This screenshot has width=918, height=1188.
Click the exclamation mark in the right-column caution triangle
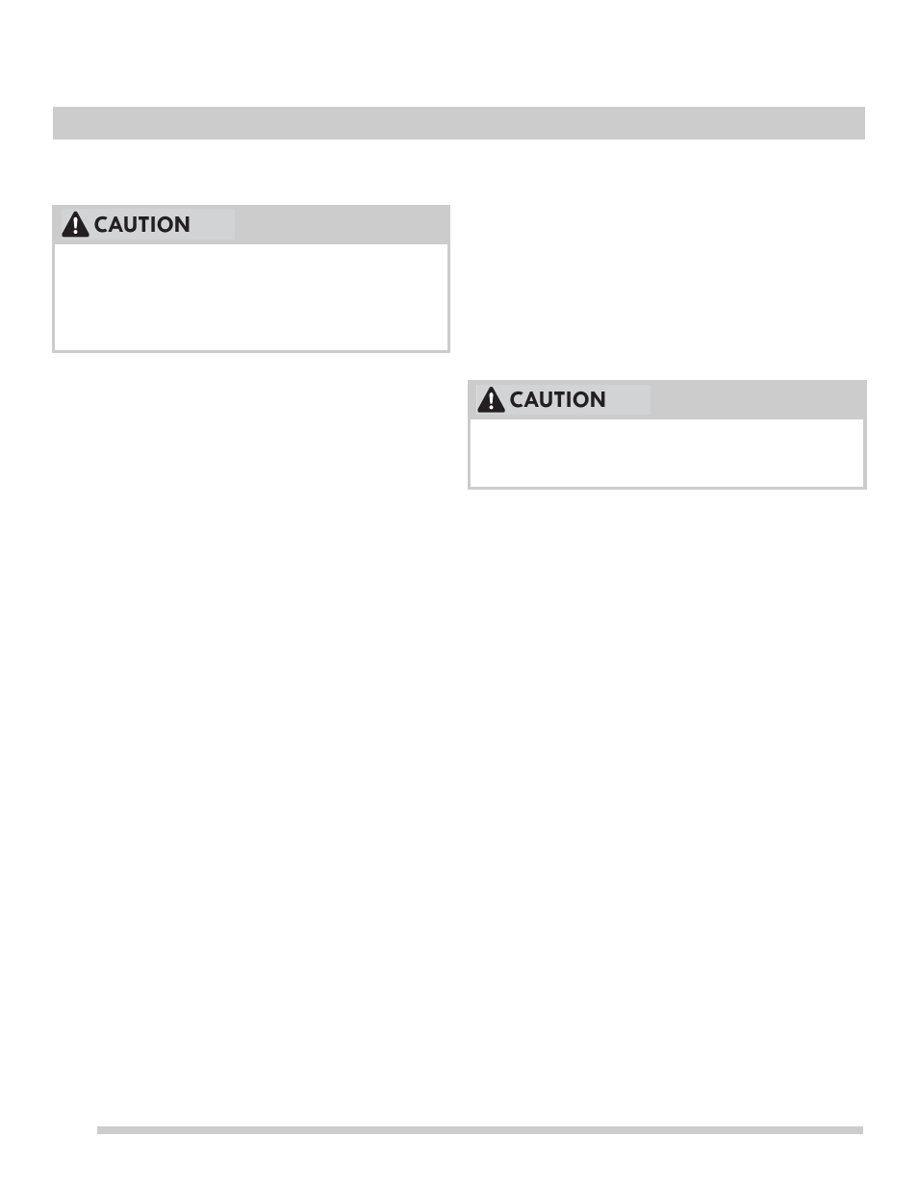pyautogui.click(x=491, y=402)
